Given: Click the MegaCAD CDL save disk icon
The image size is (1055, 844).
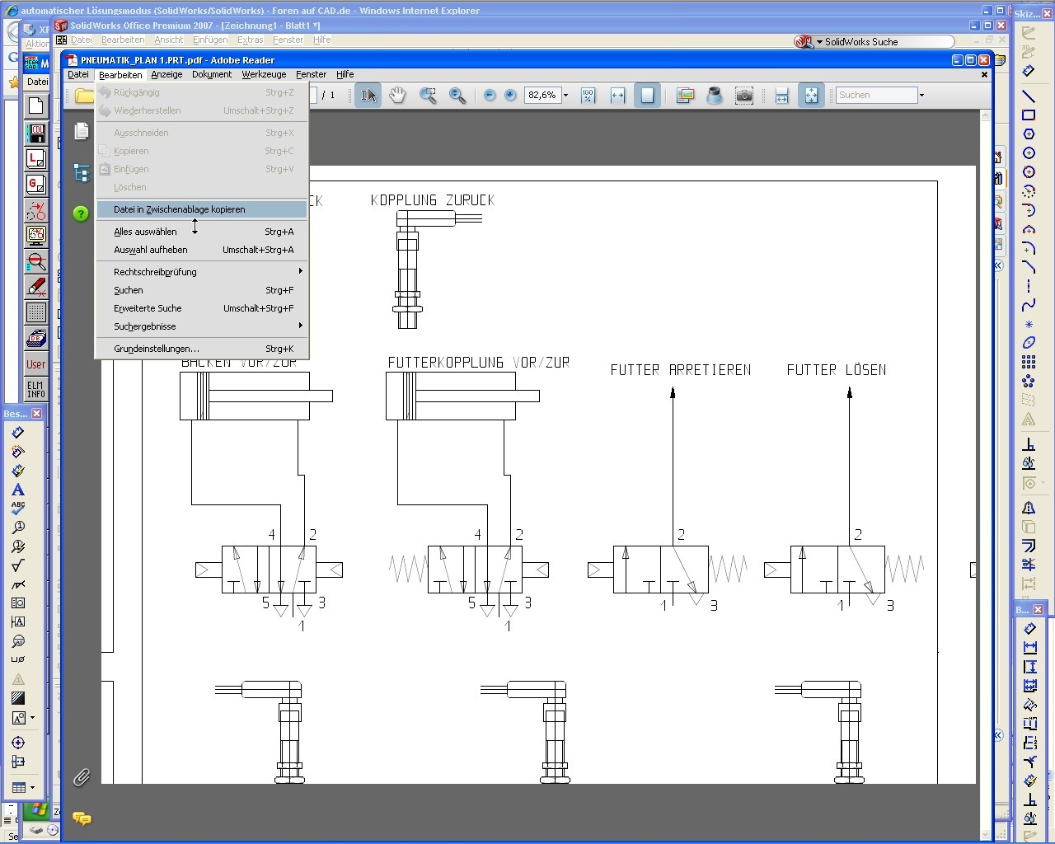Looking at the screenshot, I should pos(35,132).
